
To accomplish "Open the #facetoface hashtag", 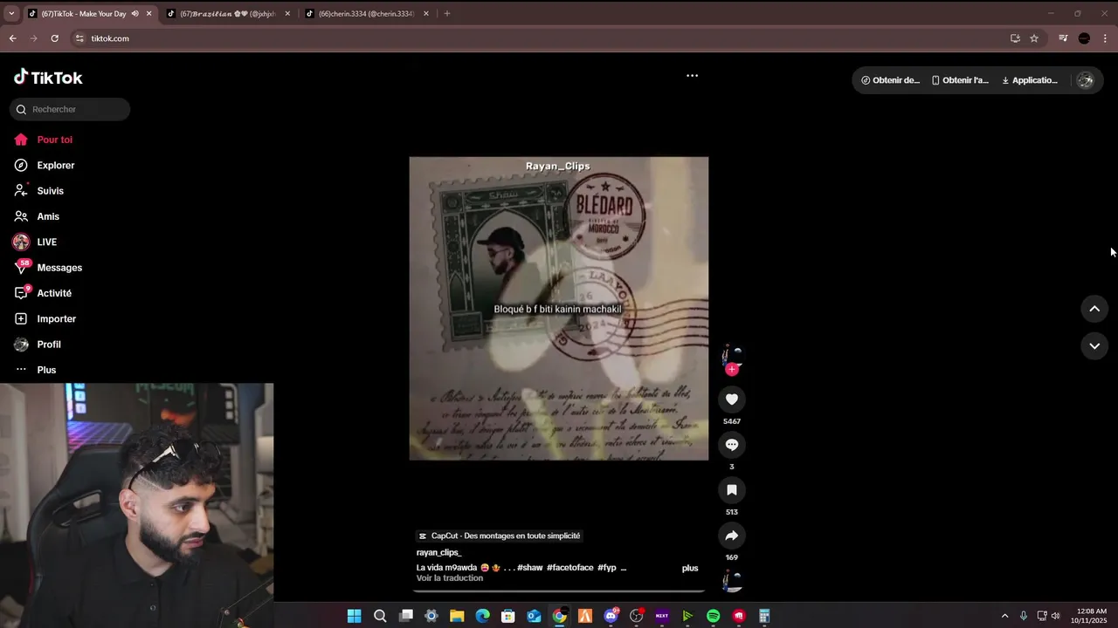I will point(569,568).
